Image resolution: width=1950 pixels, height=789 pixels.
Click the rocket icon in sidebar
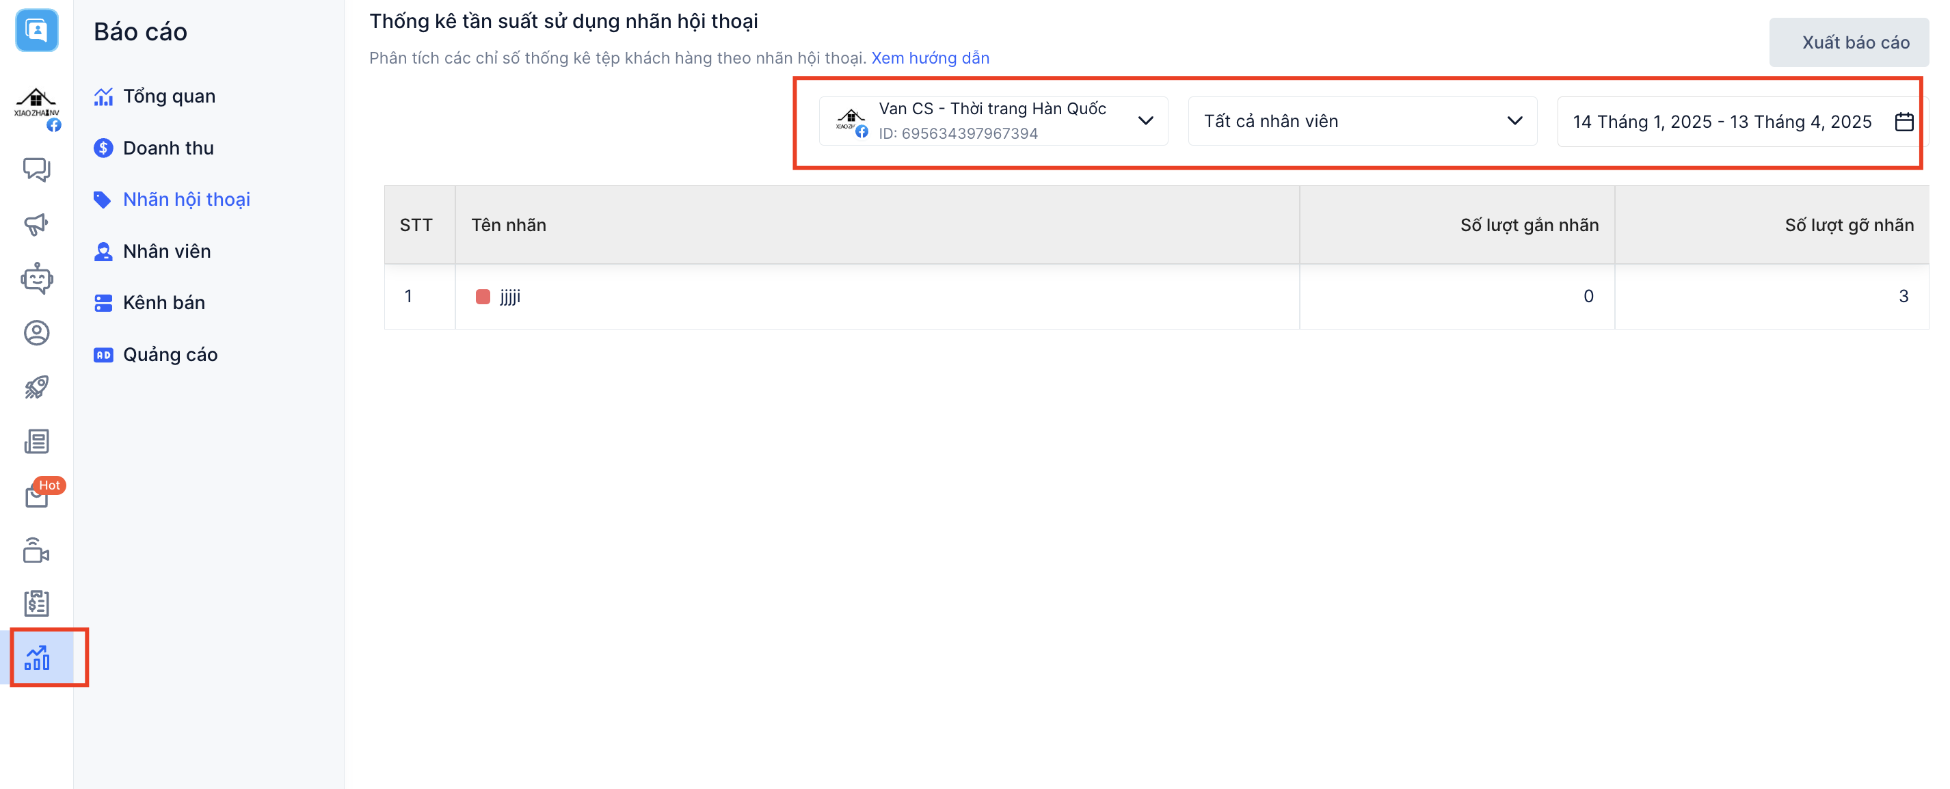pos(36,388)
